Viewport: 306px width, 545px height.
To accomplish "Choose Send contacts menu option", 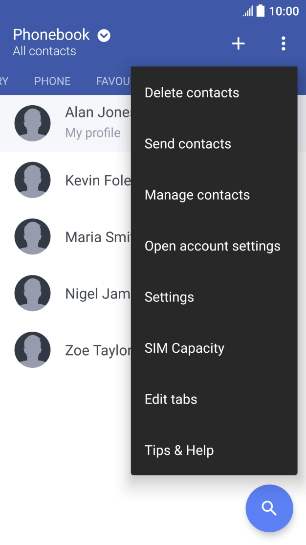I will (x=188, y=143).
